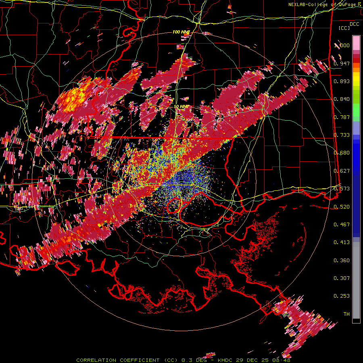Pick the light pink band atop the color bar
363x363 pixels.
click(x=356, y=43)
